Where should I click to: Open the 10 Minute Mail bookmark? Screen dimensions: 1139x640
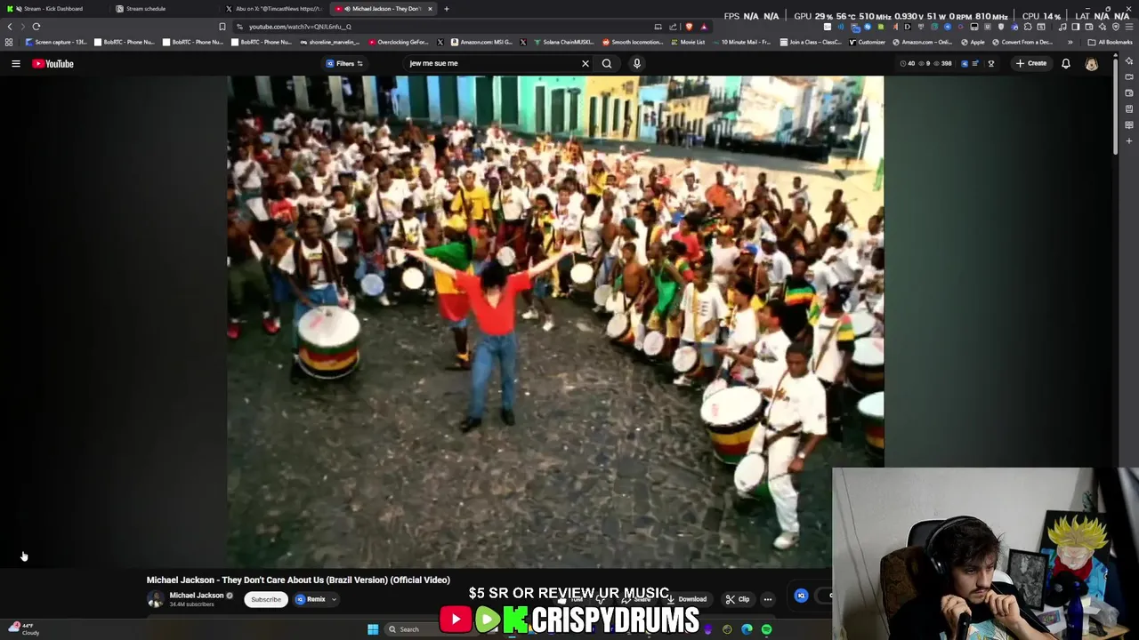click(741, 42)
